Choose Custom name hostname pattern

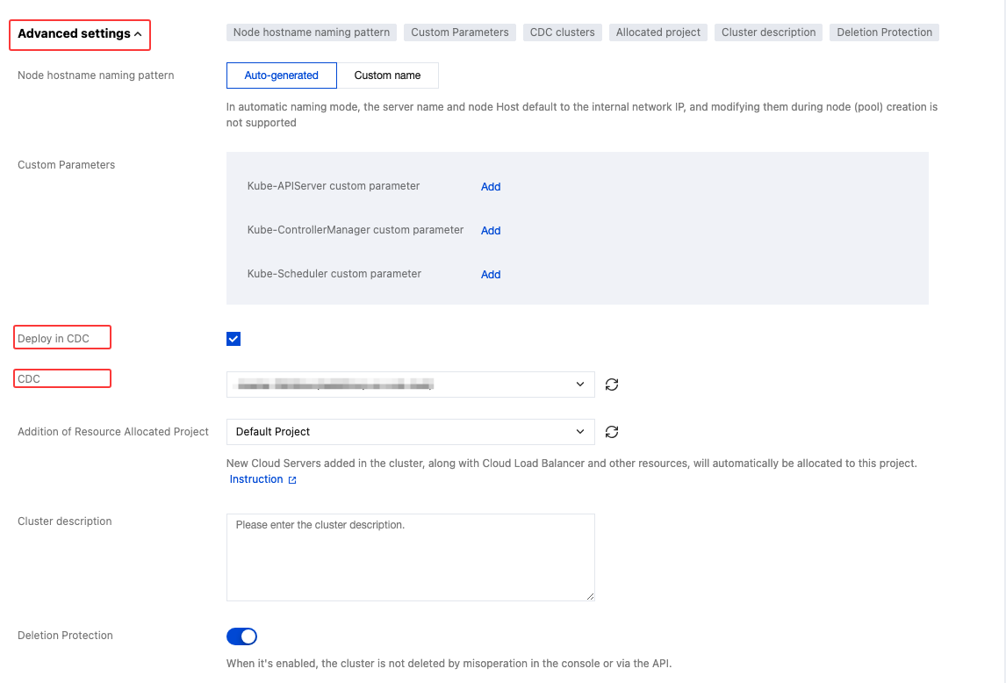(387, 75)
